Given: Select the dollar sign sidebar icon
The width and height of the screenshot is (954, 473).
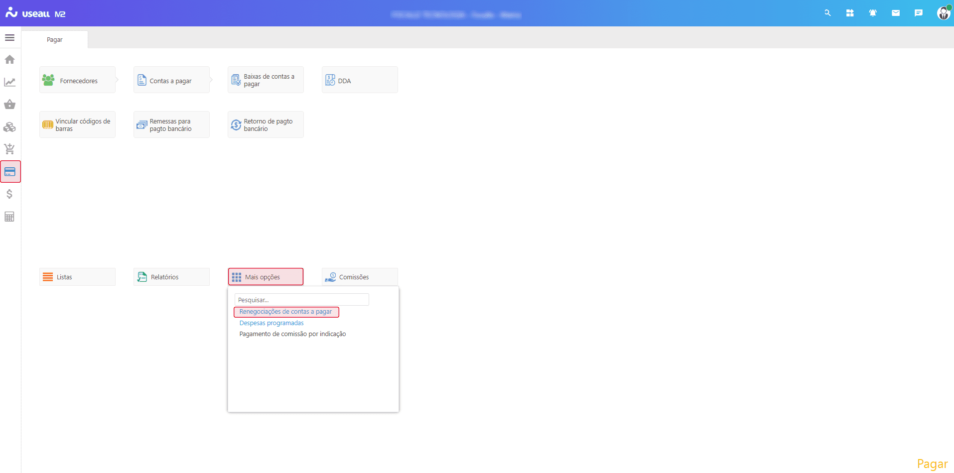Looking at the screenshot, I should pos(9,194).
